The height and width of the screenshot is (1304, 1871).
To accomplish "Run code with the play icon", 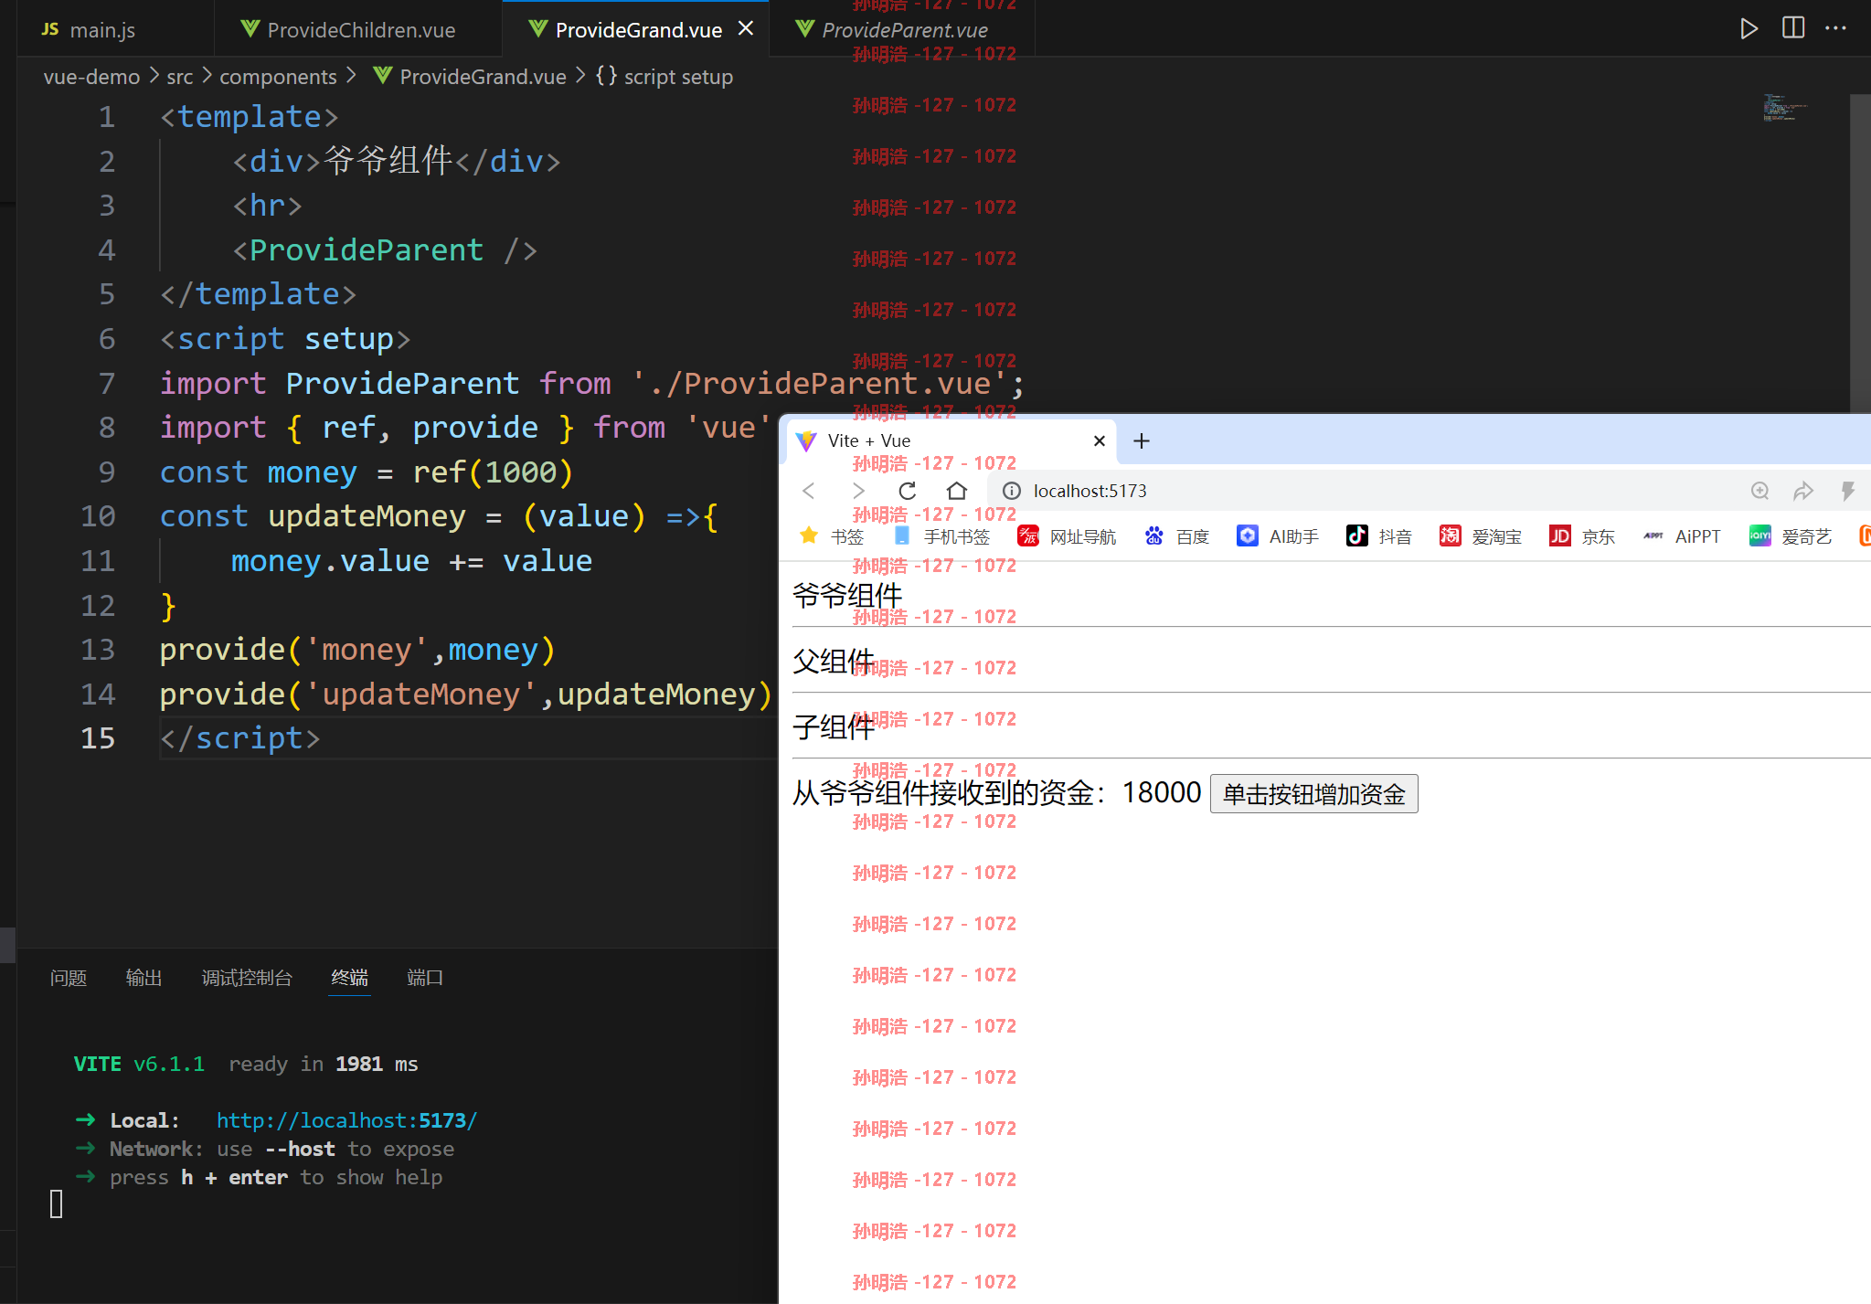I will point(1749,28).
